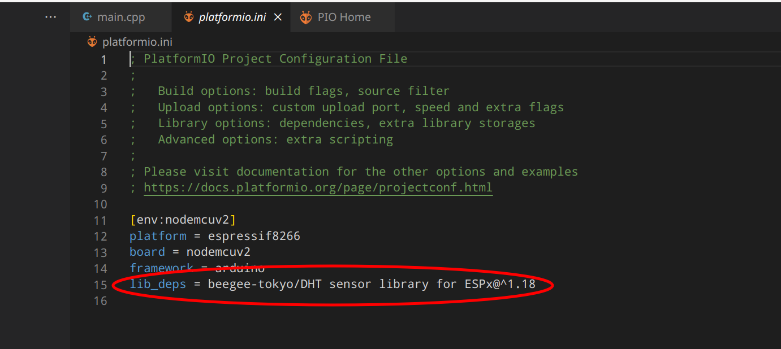781x349 pixels.
Task: Switch to the PIO Home tab
Action: (343, 17)
